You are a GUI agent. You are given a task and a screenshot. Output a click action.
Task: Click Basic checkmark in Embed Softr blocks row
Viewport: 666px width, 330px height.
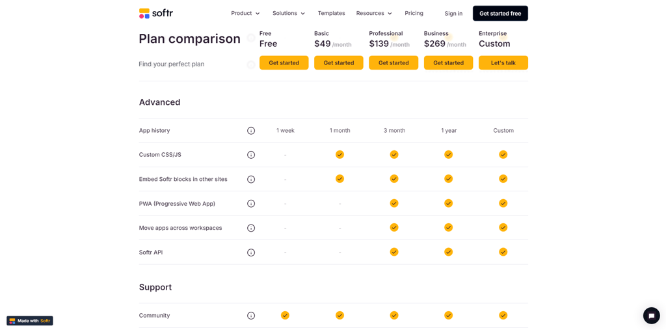pos(340,178)
